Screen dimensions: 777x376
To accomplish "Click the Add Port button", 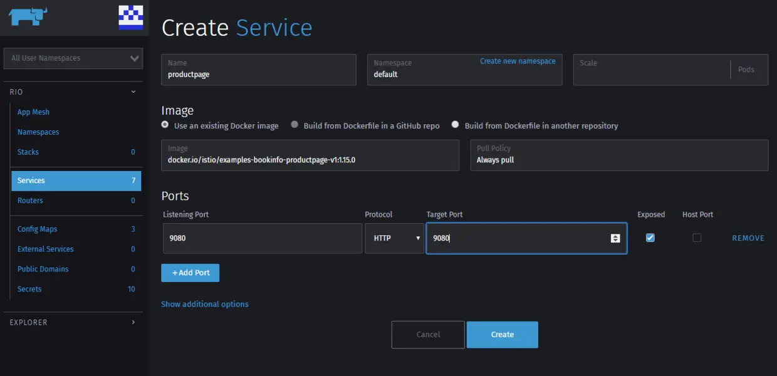I will pos(190,273).
